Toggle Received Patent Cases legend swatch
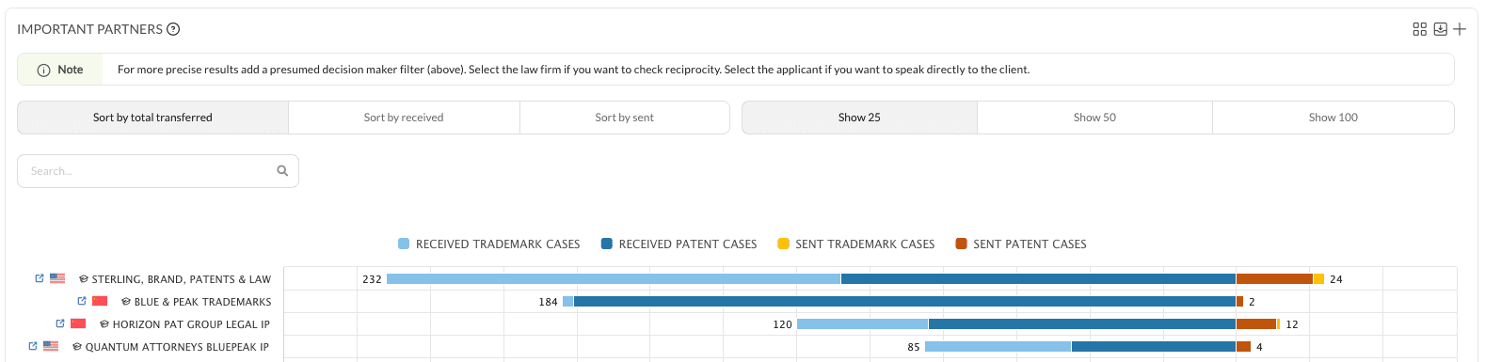 pos(607,244)
